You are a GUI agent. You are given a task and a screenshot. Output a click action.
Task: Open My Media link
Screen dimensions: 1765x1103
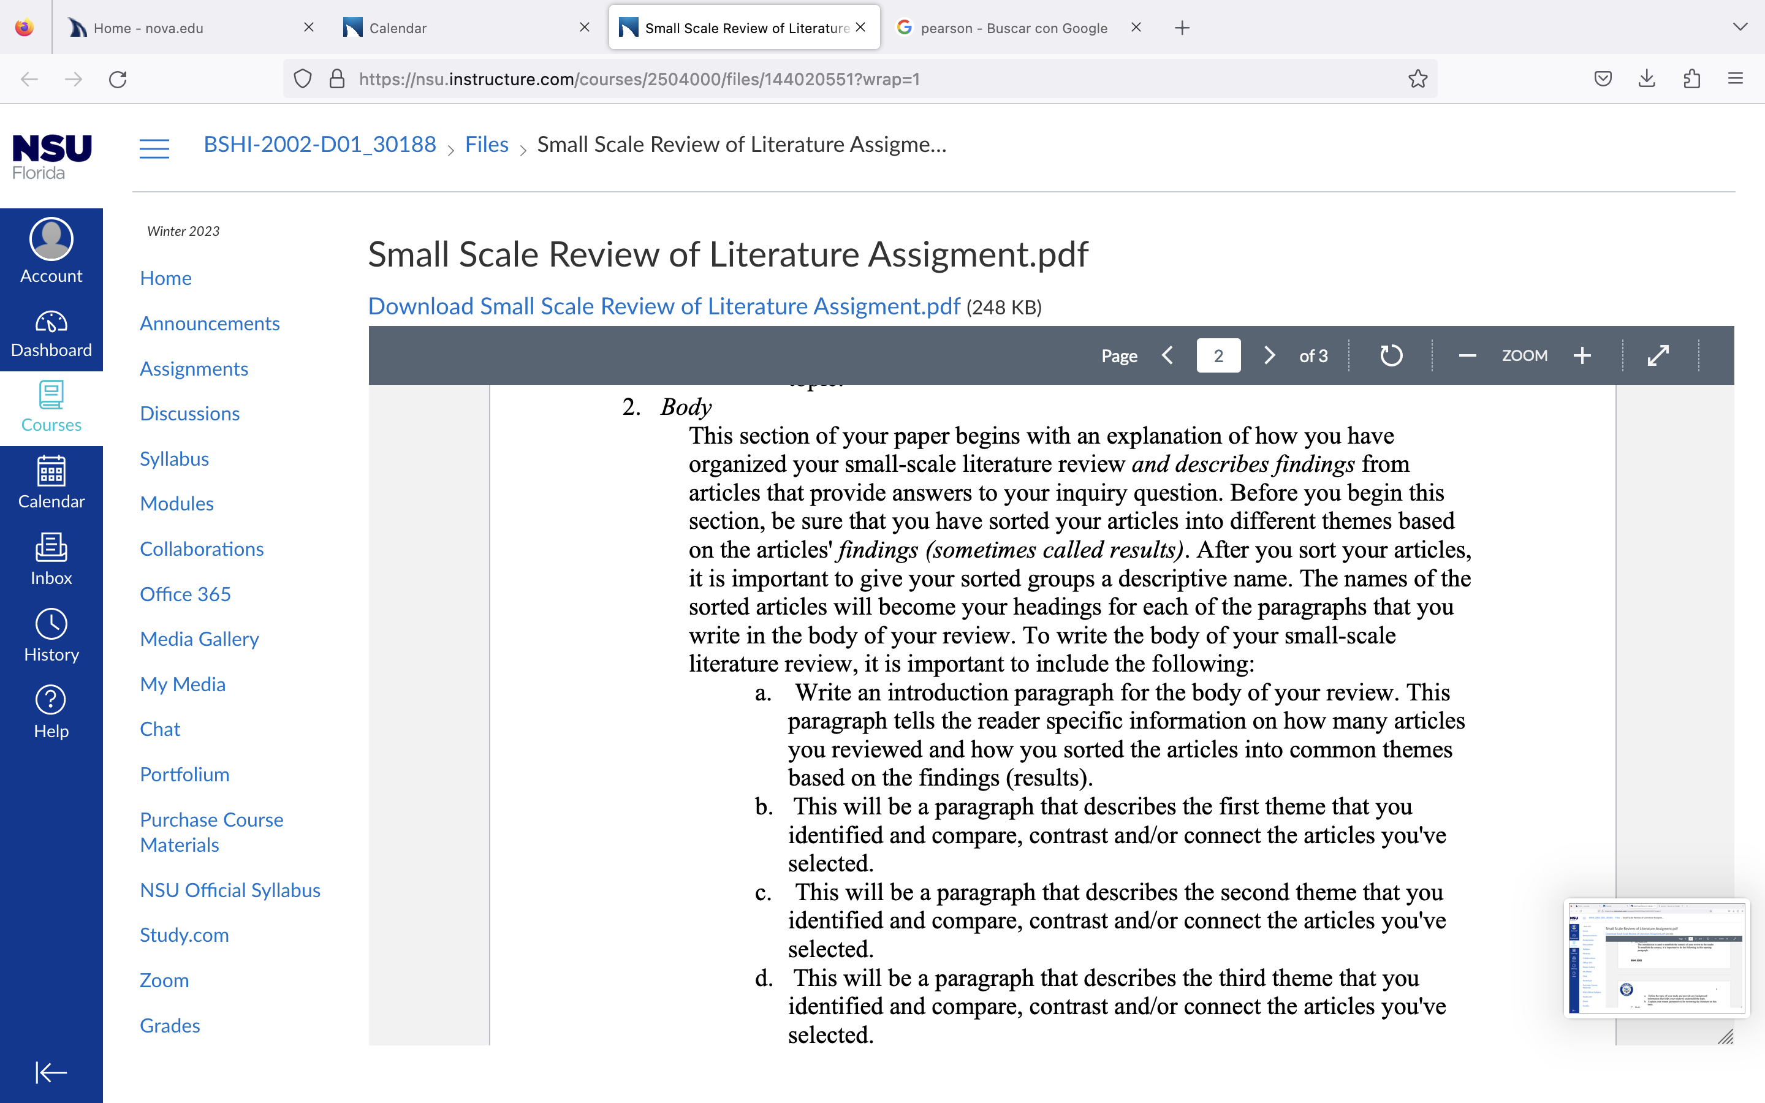(183, 684)
